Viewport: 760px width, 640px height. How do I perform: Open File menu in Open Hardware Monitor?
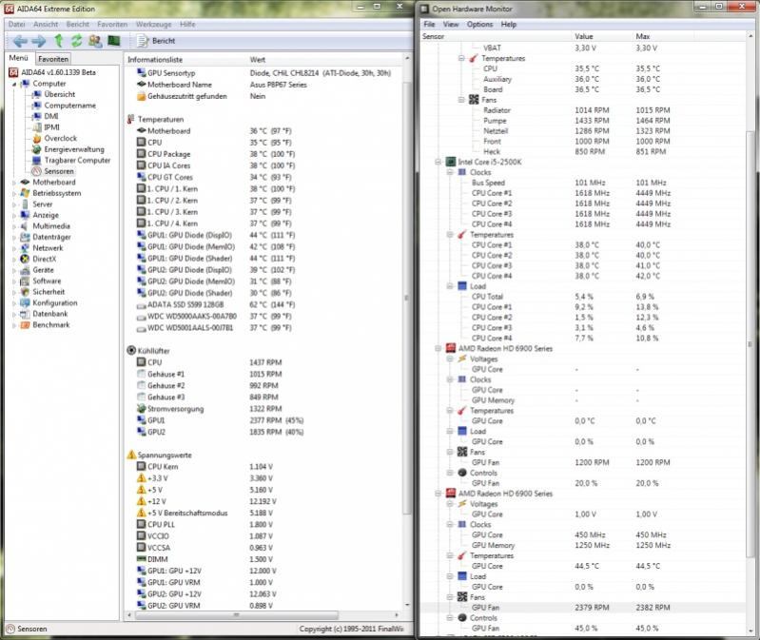(x=429, y=24)
